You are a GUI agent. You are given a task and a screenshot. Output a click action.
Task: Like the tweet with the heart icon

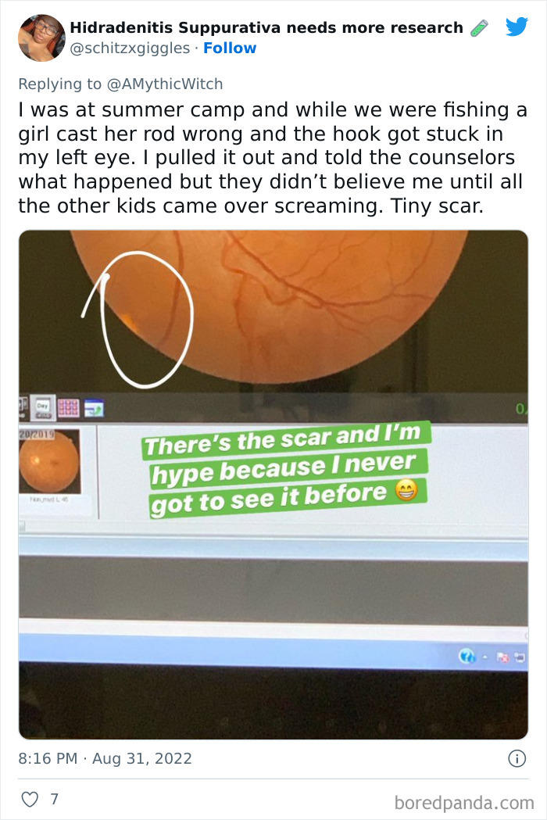click(x=30, y=799)
